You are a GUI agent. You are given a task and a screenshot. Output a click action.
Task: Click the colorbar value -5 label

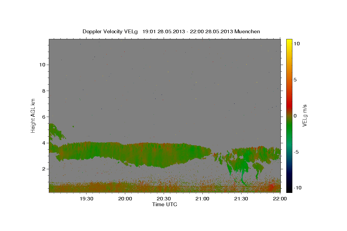point(296,152)
